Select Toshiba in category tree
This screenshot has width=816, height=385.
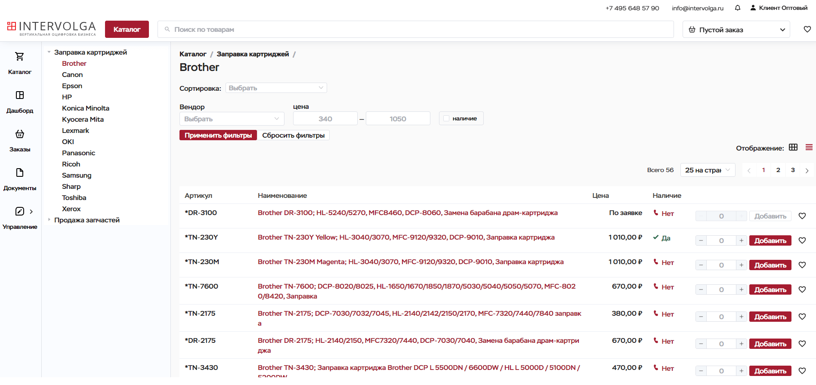74,197
